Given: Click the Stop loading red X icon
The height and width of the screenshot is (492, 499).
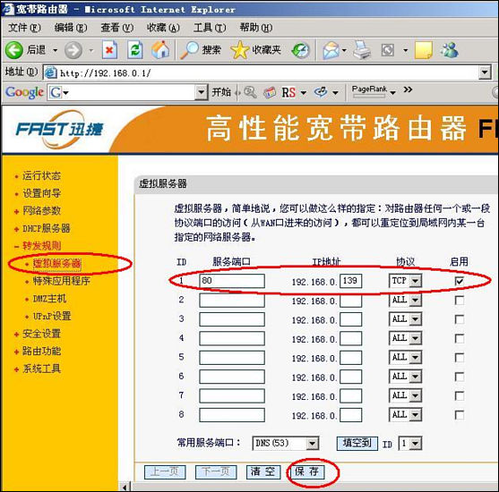Looking at the screenshot, I should point(109,50).
